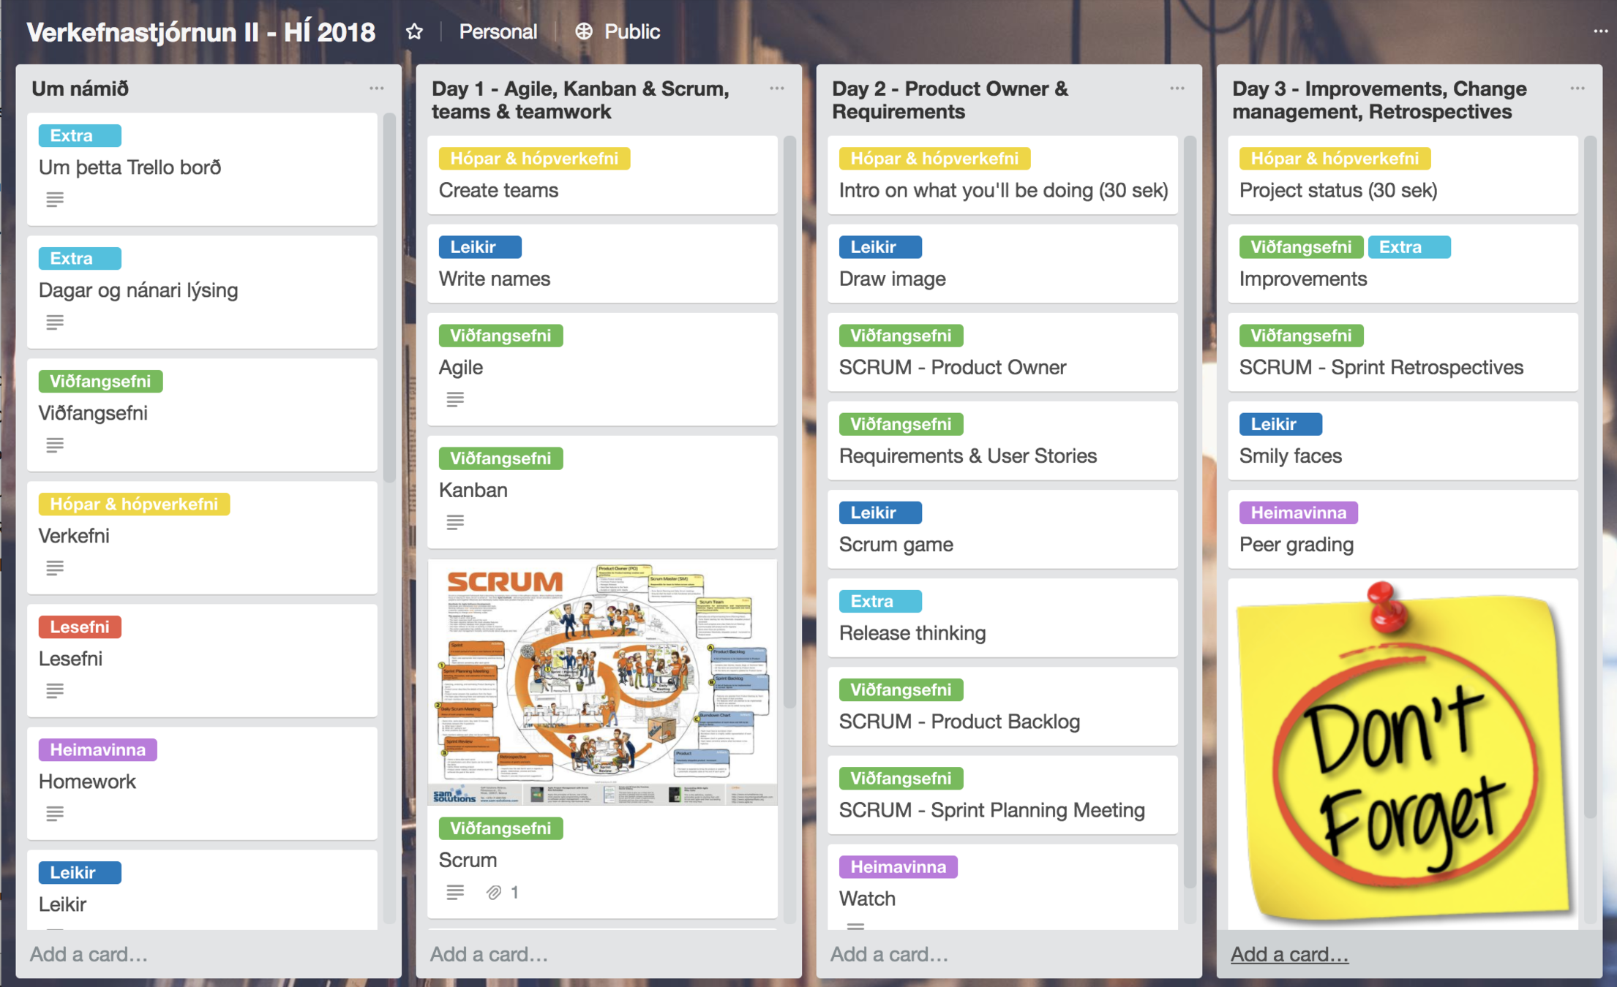This screenshot has width=1617, height=987.
Task: Click purple Heimavinna label on Peer grading
Action: pyautogui.click(x=1298, y=513)
